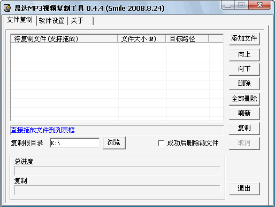This screenshot has width=275, height=207.
Task: Open the 软件设置 tab
Action: (52, 21)
